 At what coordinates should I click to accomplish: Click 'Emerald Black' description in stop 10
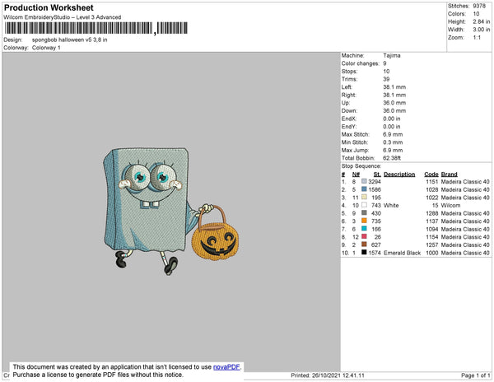403,253
